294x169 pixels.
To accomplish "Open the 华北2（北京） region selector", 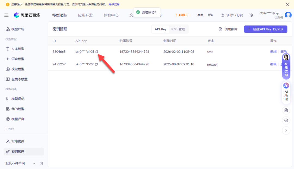I will coord(232,15).
